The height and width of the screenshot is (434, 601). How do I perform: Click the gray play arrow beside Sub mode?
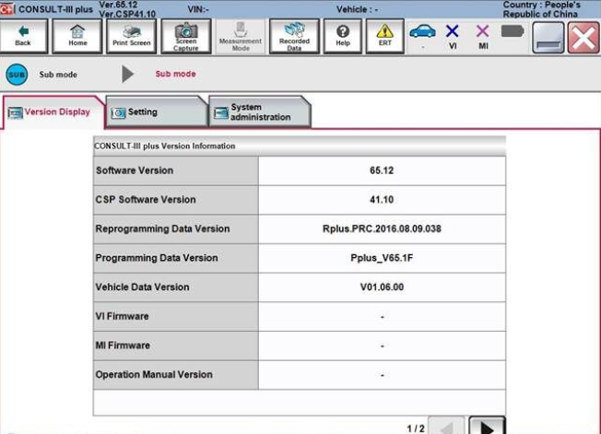click(127, 74)
